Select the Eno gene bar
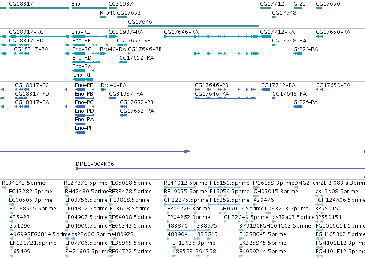 pos(89,8)
